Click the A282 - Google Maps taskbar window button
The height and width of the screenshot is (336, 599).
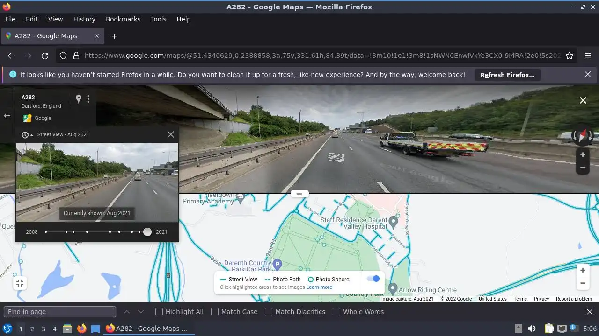pyautogui.click(x=149, y=329)
